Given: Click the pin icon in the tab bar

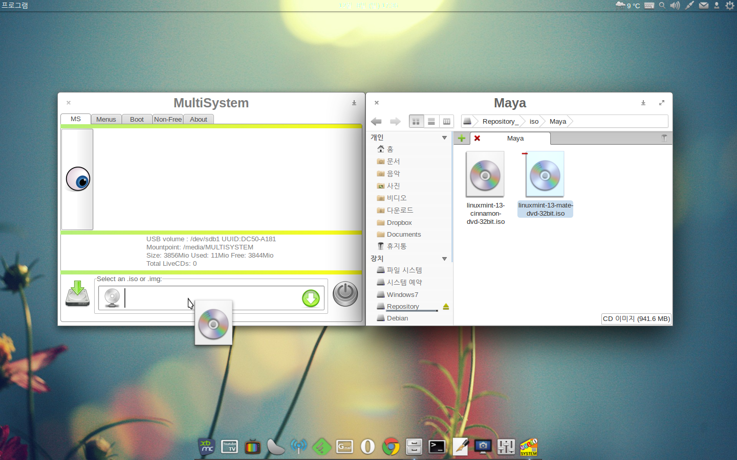Looking at the screenshot, I should [664, 138].
